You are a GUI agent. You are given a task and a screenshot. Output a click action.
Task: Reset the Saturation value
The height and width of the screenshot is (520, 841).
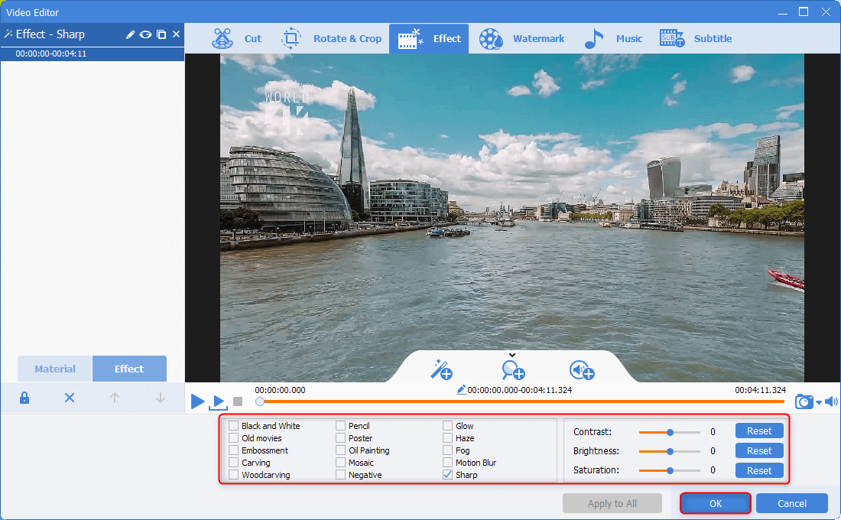[759, 470]
